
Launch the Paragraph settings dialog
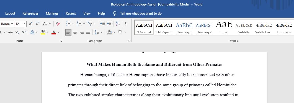[x=129, y=41]
